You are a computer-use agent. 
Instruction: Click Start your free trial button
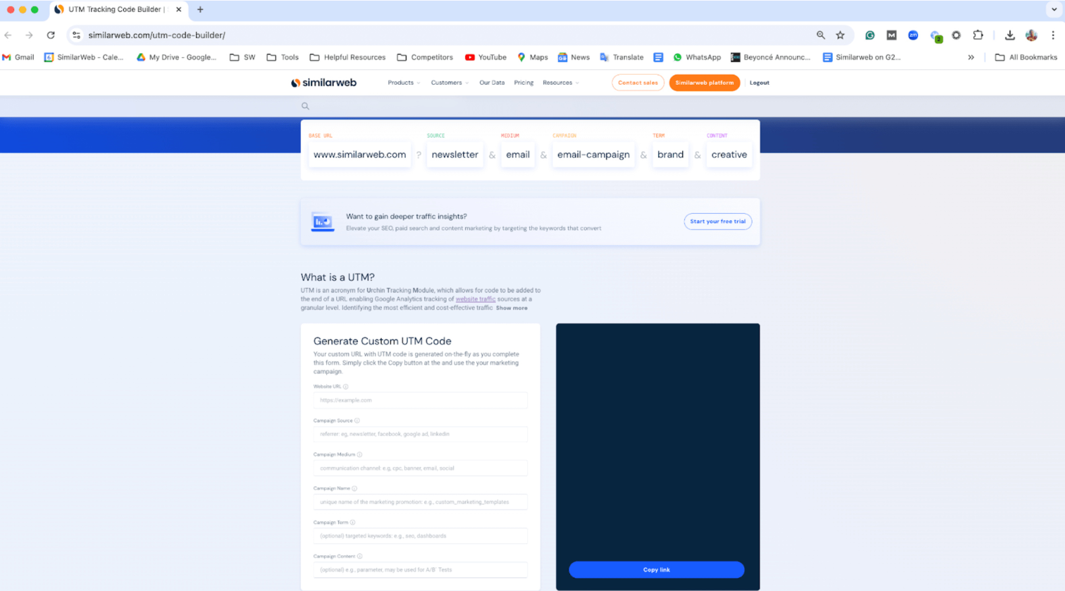[718, 221]
